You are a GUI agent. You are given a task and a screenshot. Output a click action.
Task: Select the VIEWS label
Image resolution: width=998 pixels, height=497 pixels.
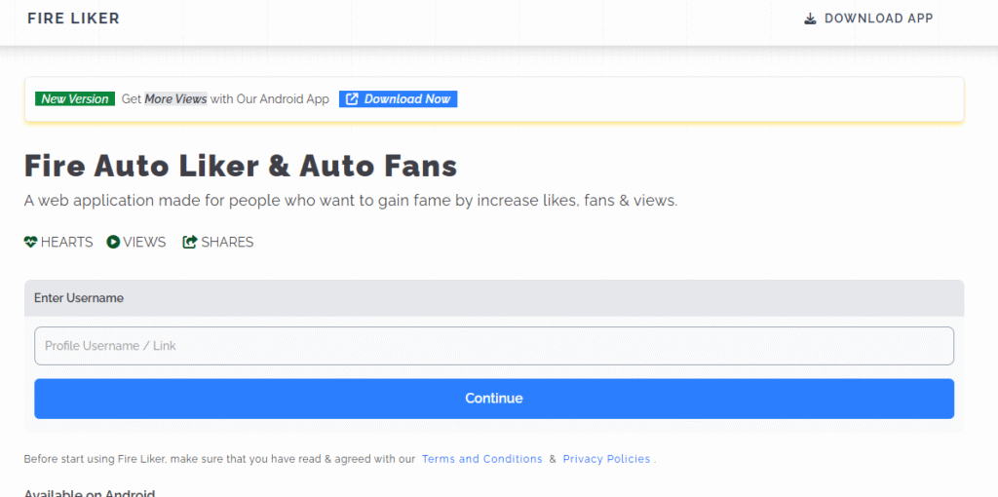tap(144, 242)
